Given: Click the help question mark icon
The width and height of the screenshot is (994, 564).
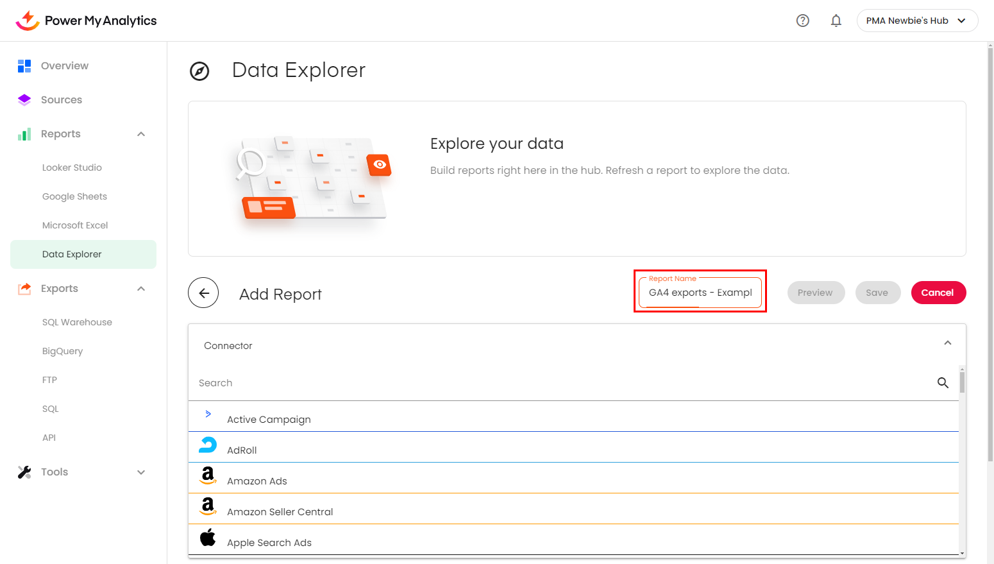Looking at the screenshot, I should [802, 21].
